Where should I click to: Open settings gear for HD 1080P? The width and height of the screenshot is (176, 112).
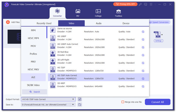click(x=143, y=40)
